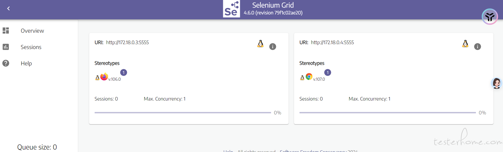Click the round avatar icon top right
The image size is (503, 152).
(490, 17)
